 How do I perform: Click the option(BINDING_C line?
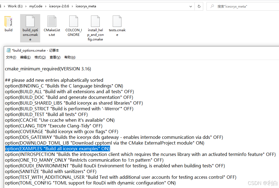64,86
